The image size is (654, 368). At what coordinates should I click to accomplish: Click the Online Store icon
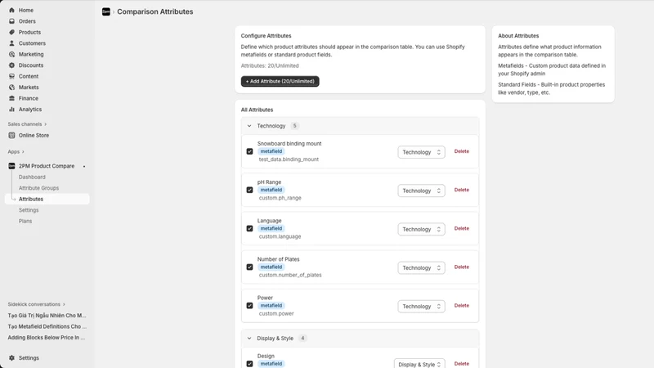[11, 135]
